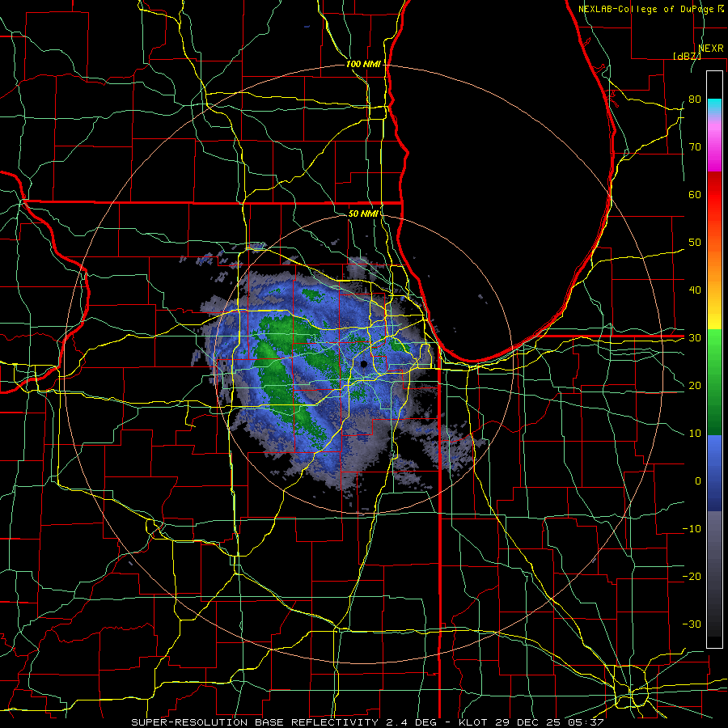Click the '70' value on the dBZ scale
This screenshot has width=728, height=728.
point(695,147)
